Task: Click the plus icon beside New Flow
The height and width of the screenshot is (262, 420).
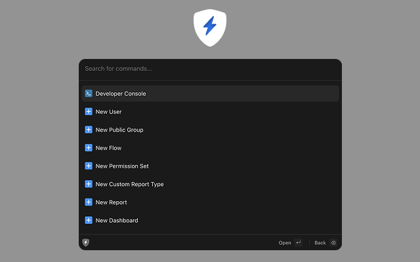Action: pyautogui.click(x=89, y=148)
